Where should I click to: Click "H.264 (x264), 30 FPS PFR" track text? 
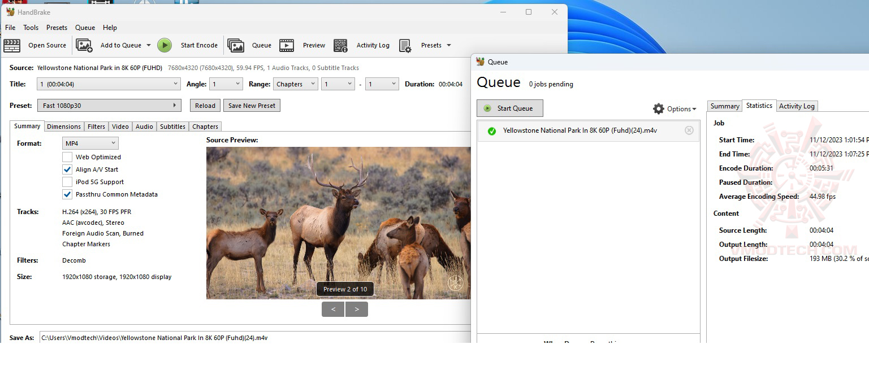pos(97,212)
